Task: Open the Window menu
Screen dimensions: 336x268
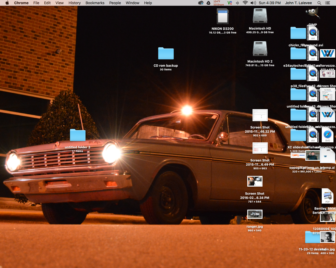Action: click(133, 3)
